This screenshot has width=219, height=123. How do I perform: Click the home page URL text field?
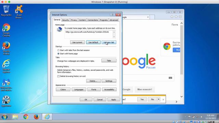coord(89,34)
